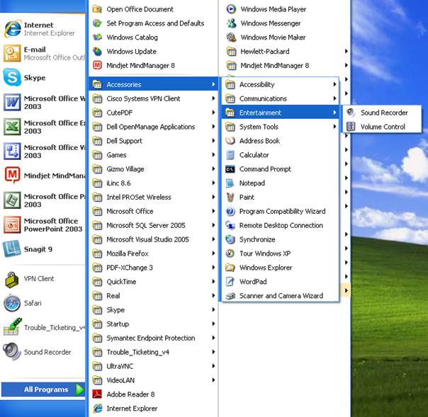Expand the Accessibility submenu arrow
Screen dimensions: 428x417
coord(334,84)
